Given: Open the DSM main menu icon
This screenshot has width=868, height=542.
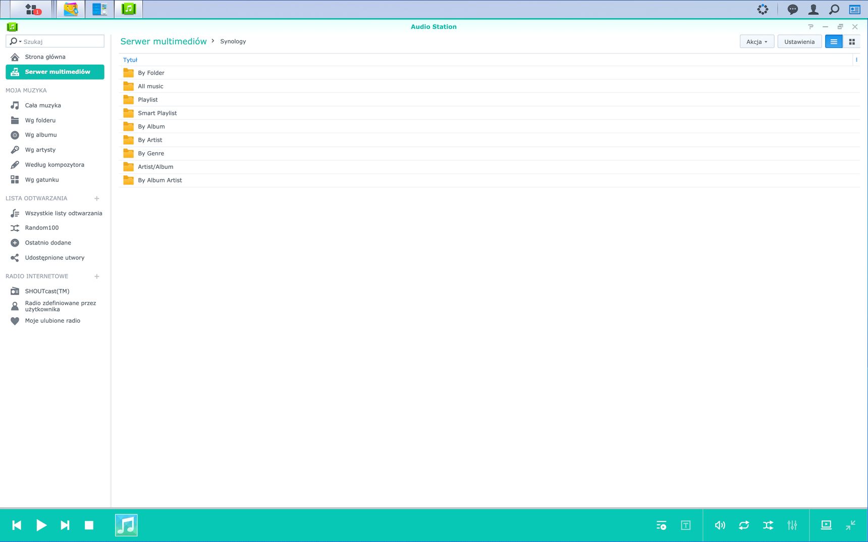Looking at the screenshot, I should point(32,9).
